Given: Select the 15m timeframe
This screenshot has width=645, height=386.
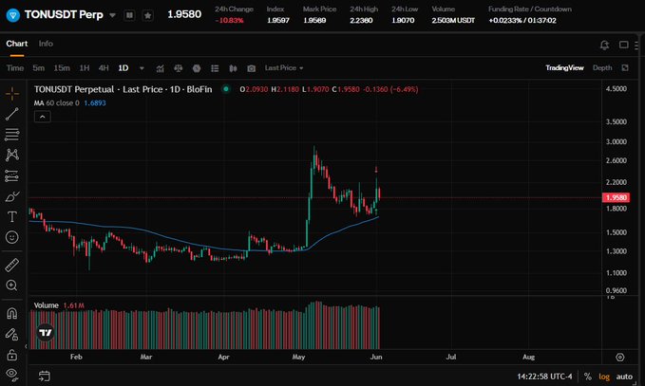Looking at the screenshot, I should tap(62, 68).
